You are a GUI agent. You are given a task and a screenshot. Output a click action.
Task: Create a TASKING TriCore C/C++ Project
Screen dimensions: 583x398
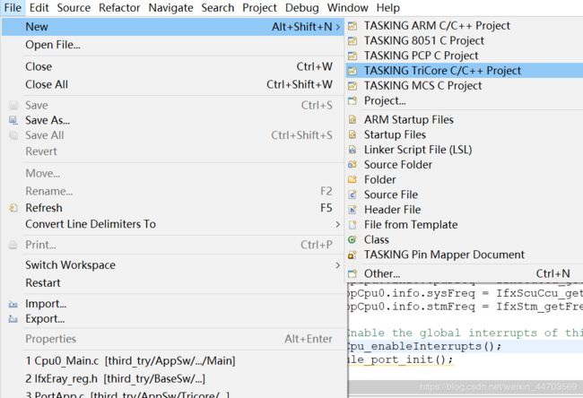[x=465, y=71]
